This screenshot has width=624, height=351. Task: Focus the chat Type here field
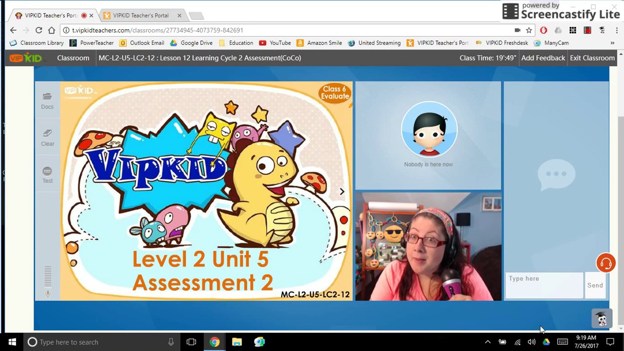[544, 285]
